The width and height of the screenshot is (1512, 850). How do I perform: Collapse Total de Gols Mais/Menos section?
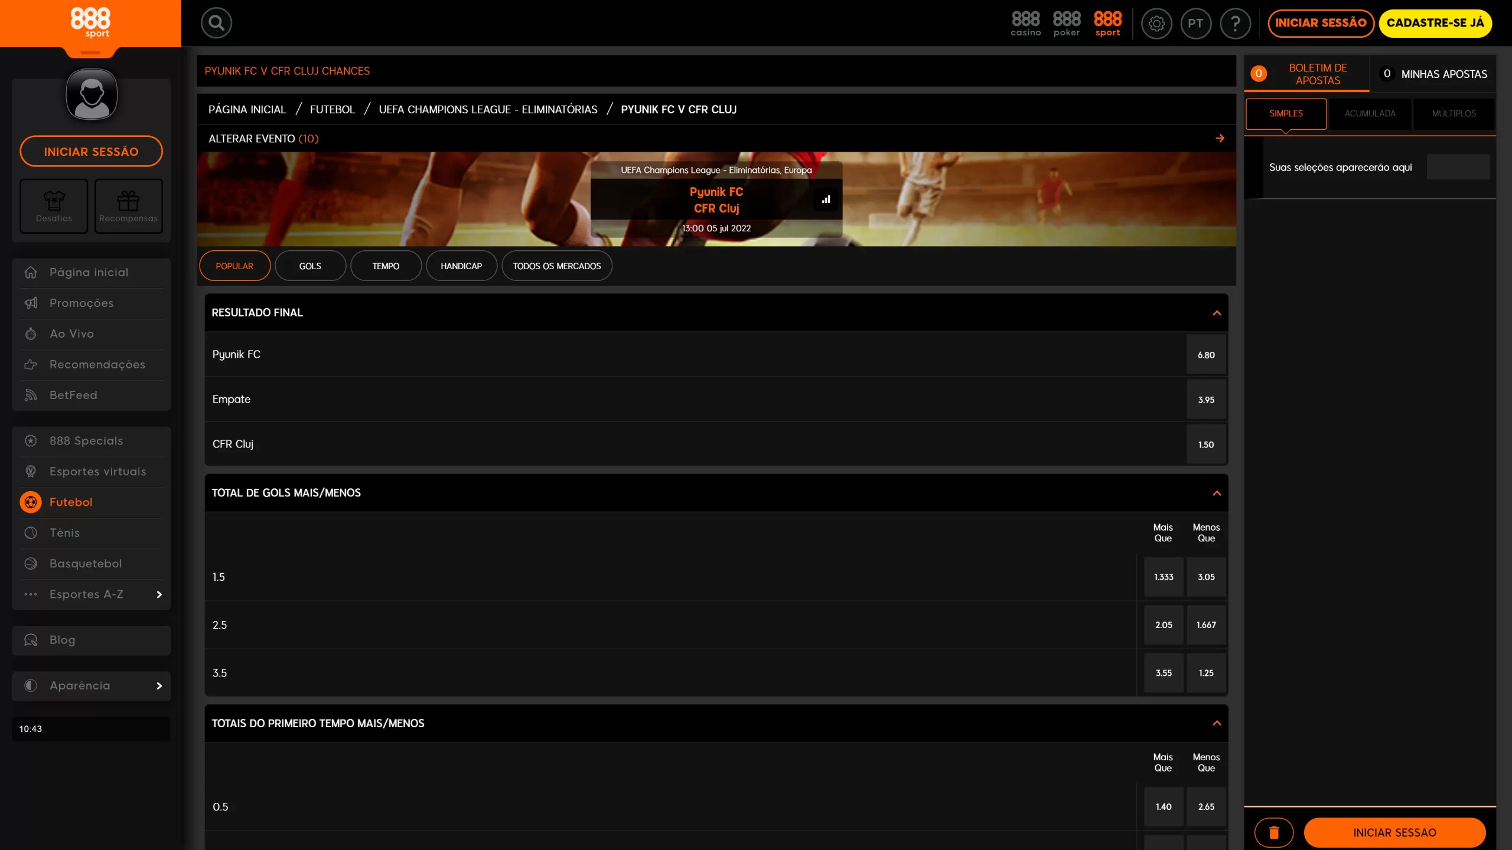click(1217, 493)
